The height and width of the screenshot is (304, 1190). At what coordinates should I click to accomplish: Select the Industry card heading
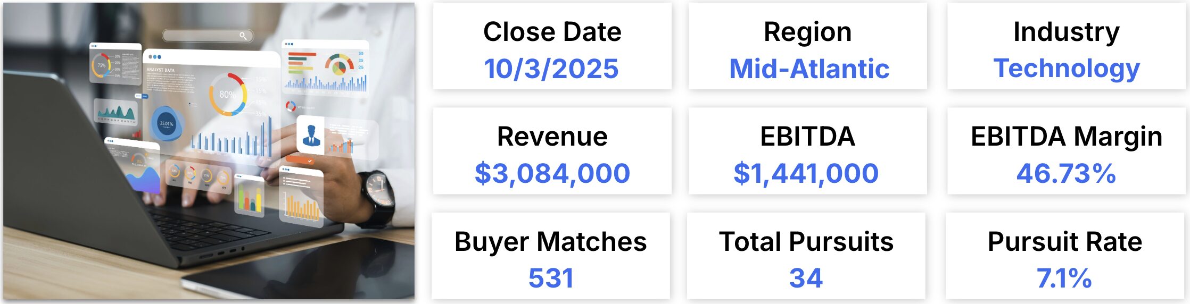point(1066,31)
